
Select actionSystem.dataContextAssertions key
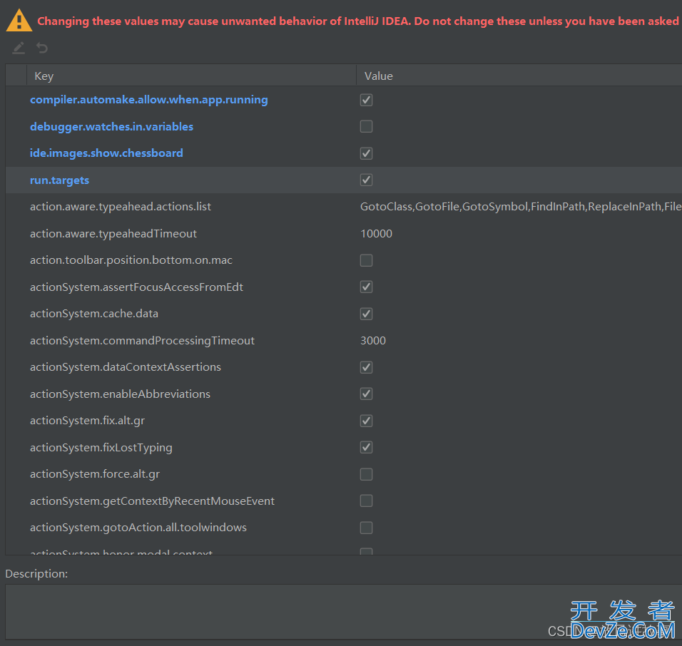pyautogui.click(x=126, y=367)
